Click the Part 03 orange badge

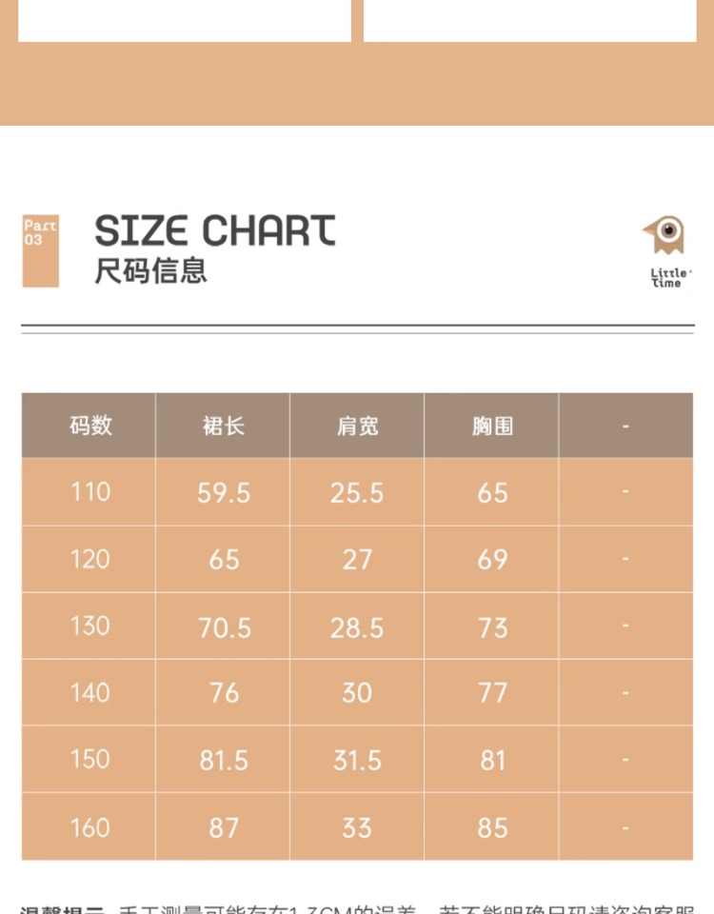point(40,250)
